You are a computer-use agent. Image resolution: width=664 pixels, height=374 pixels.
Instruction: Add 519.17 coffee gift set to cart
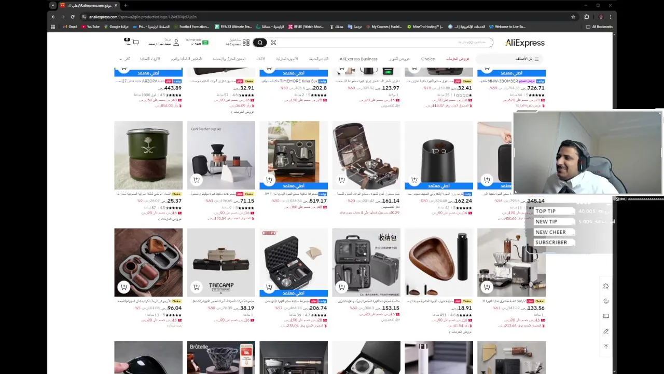[x=269, y=180]
